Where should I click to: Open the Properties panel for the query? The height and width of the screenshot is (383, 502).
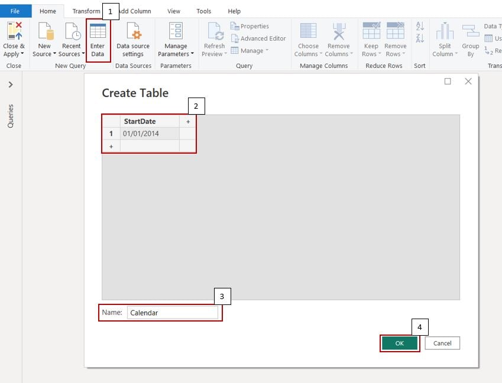click(x=253, y=26)
